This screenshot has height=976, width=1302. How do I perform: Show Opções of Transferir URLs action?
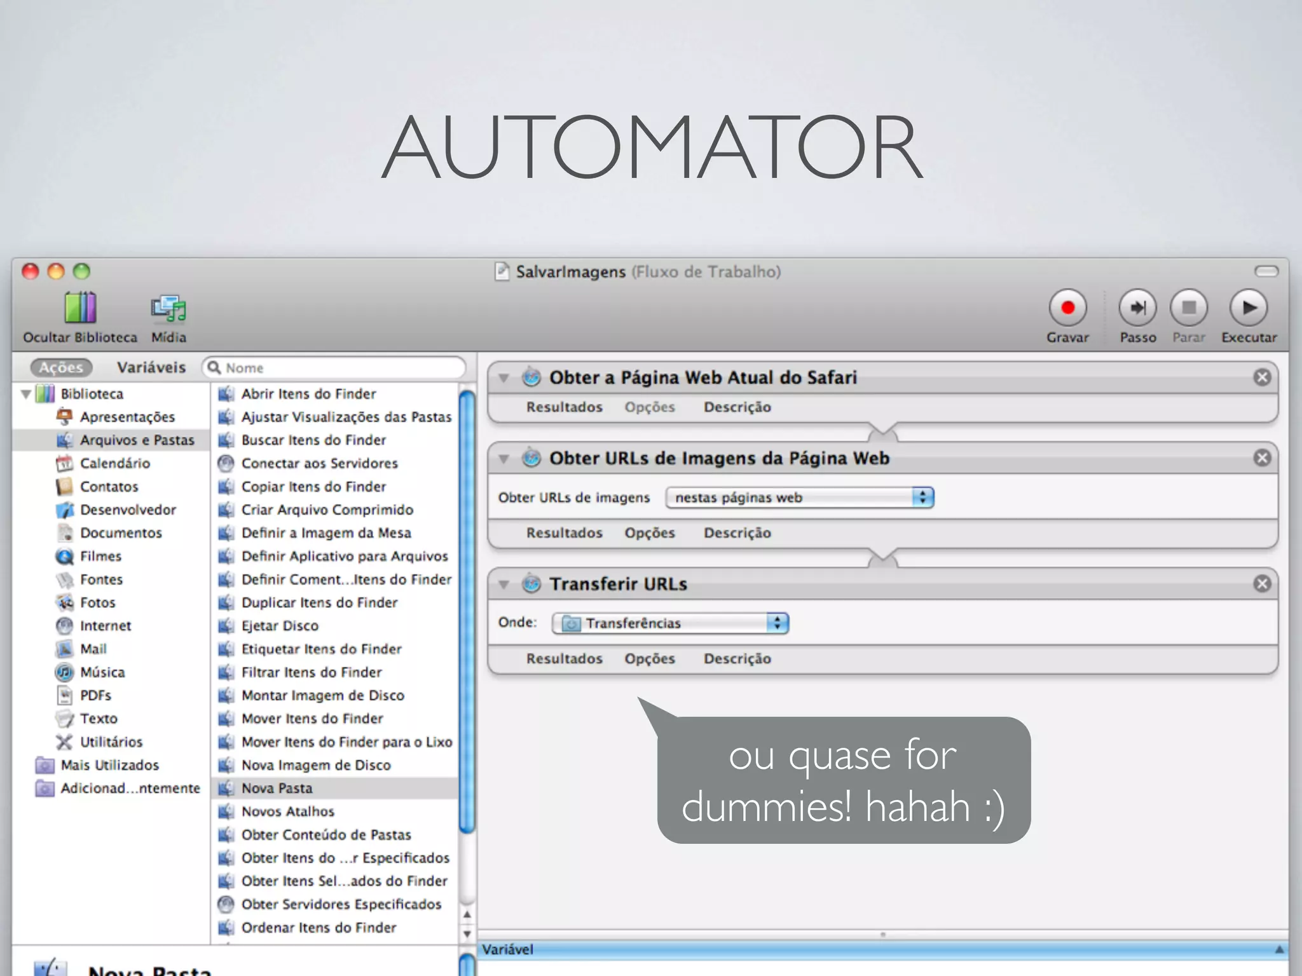649,659
